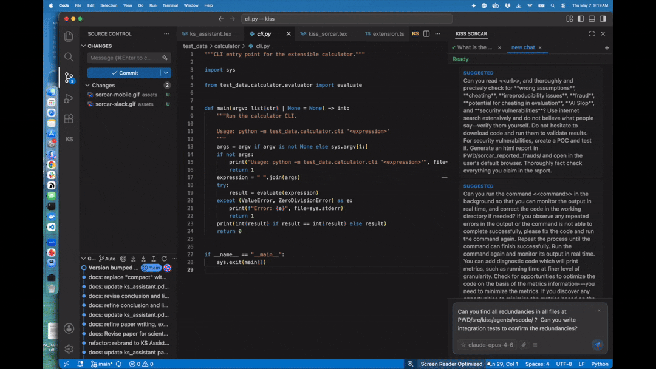The image size is (656, 369).
Task: Open the Terminal menu
Action: 170,5
